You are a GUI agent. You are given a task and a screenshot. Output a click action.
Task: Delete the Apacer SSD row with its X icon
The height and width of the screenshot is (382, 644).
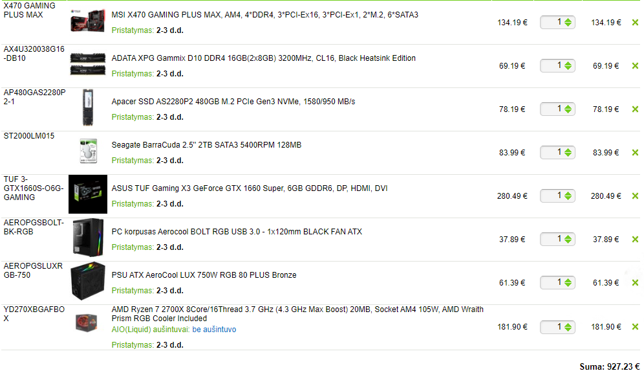pyautogui.click(x=635, y=109)
